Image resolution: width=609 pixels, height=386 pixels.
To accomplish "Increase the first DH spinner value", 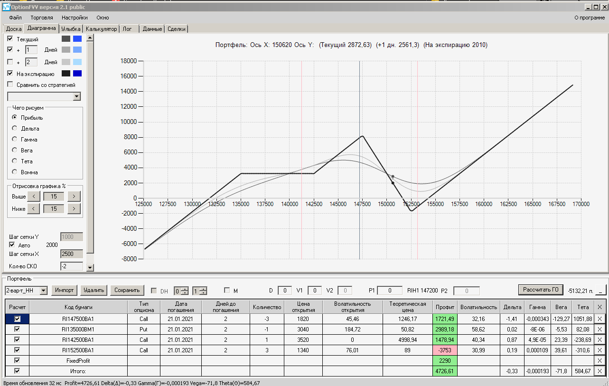I will (185, 289).
